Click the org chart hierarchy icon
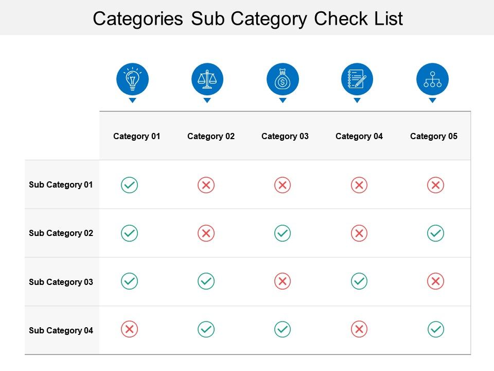 click(432, 80)
